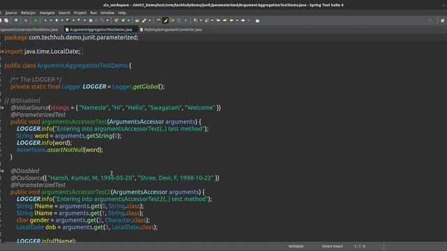
Task: Click the @CsvSource annotation text
Action: 27,178
